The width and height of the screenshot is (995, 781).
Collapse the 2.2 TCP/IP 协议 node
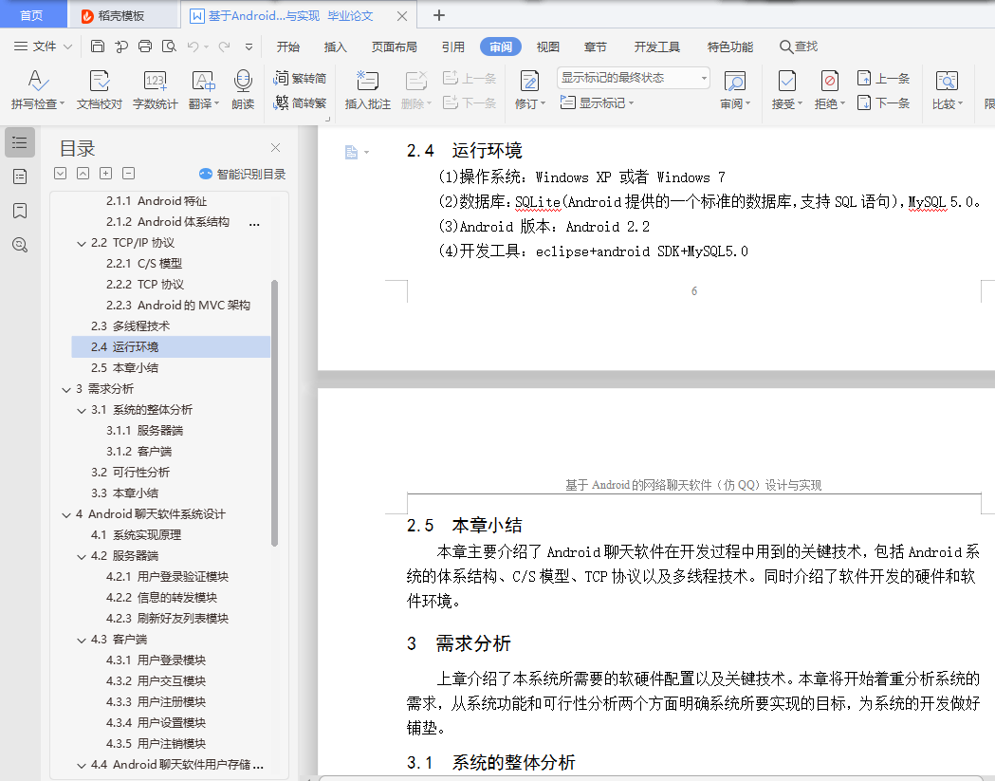82,244
